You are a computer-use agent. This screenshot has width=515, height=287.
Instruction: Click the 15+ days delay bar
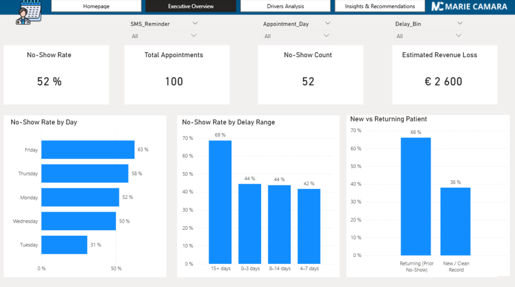click(x=220, y=202)
